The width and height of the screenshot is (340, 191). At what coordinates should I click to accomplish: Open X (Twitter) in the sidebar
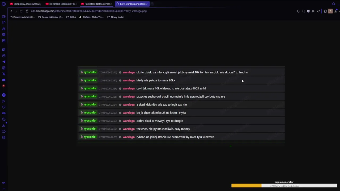(4, 74)
